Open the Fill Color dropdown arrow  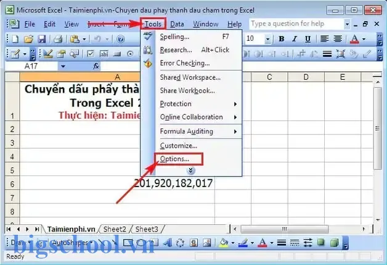click(x=233, y=243)
